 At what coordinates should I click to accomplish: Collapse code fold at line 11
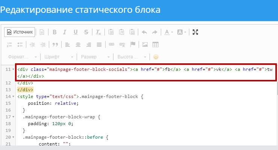point(13,69)
